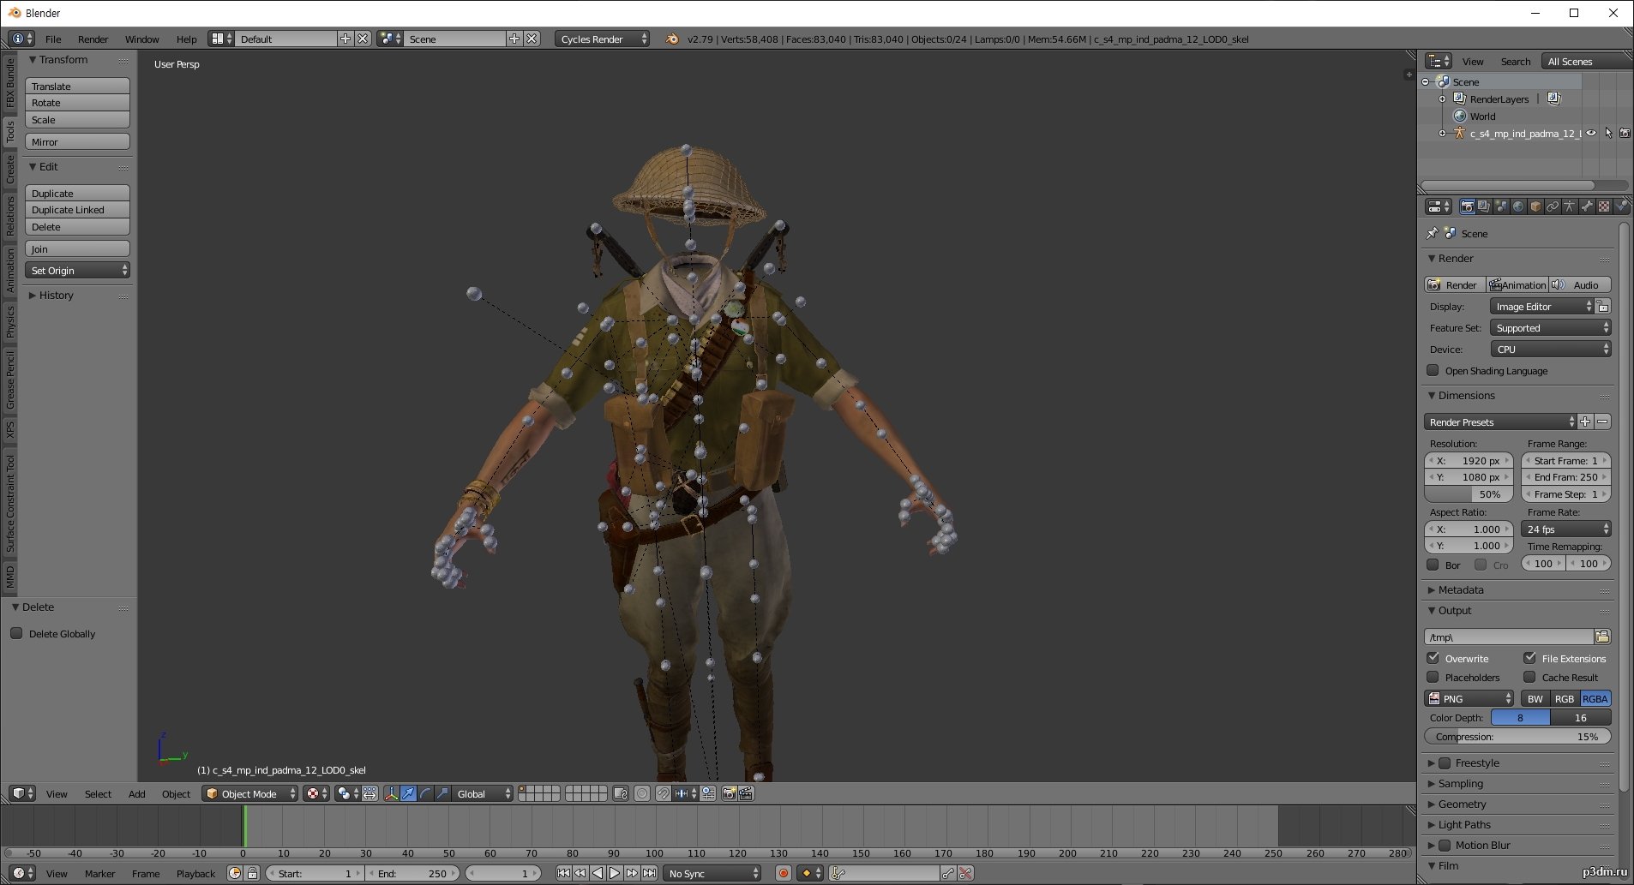Open the Texture properties checker icon

(x=1604, y=206)
